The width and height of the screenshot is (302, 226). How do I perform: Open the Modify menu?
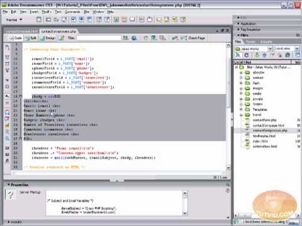coord(47,12)
